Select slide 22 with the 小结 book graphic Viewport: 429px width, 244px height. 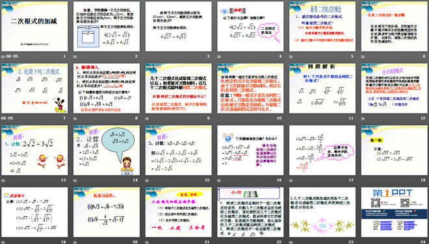pos(250,212)
